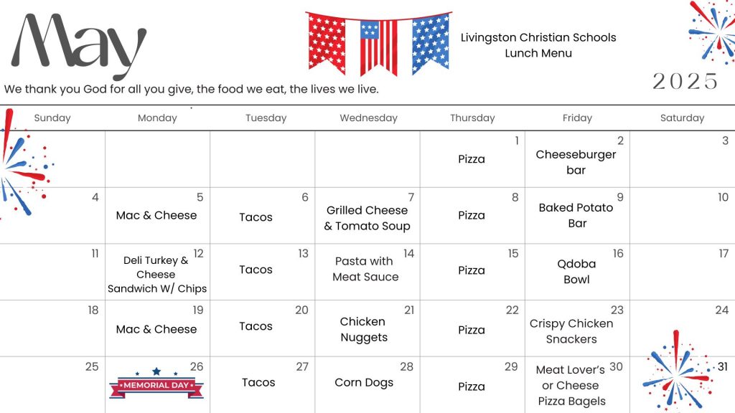Click the 2025 year label
The height and width of the screenshot is (413, 735).
coord(685,82)
